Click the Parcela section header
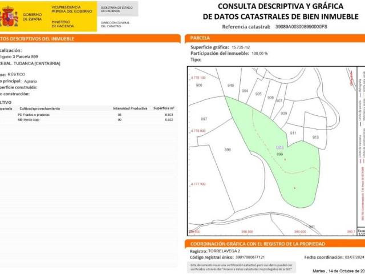Screen dimensions: 365x274 click(x=274, y=38)
